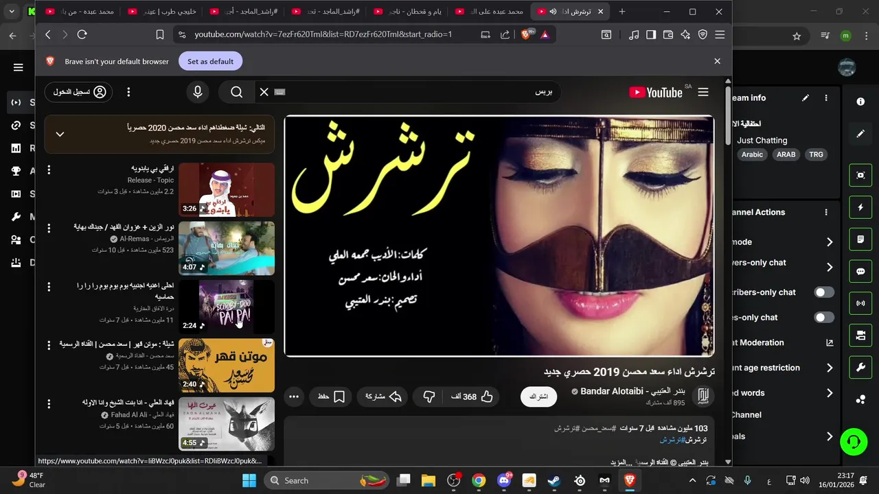
Task: Expand banned words chevron
Action: pos(830,393)
